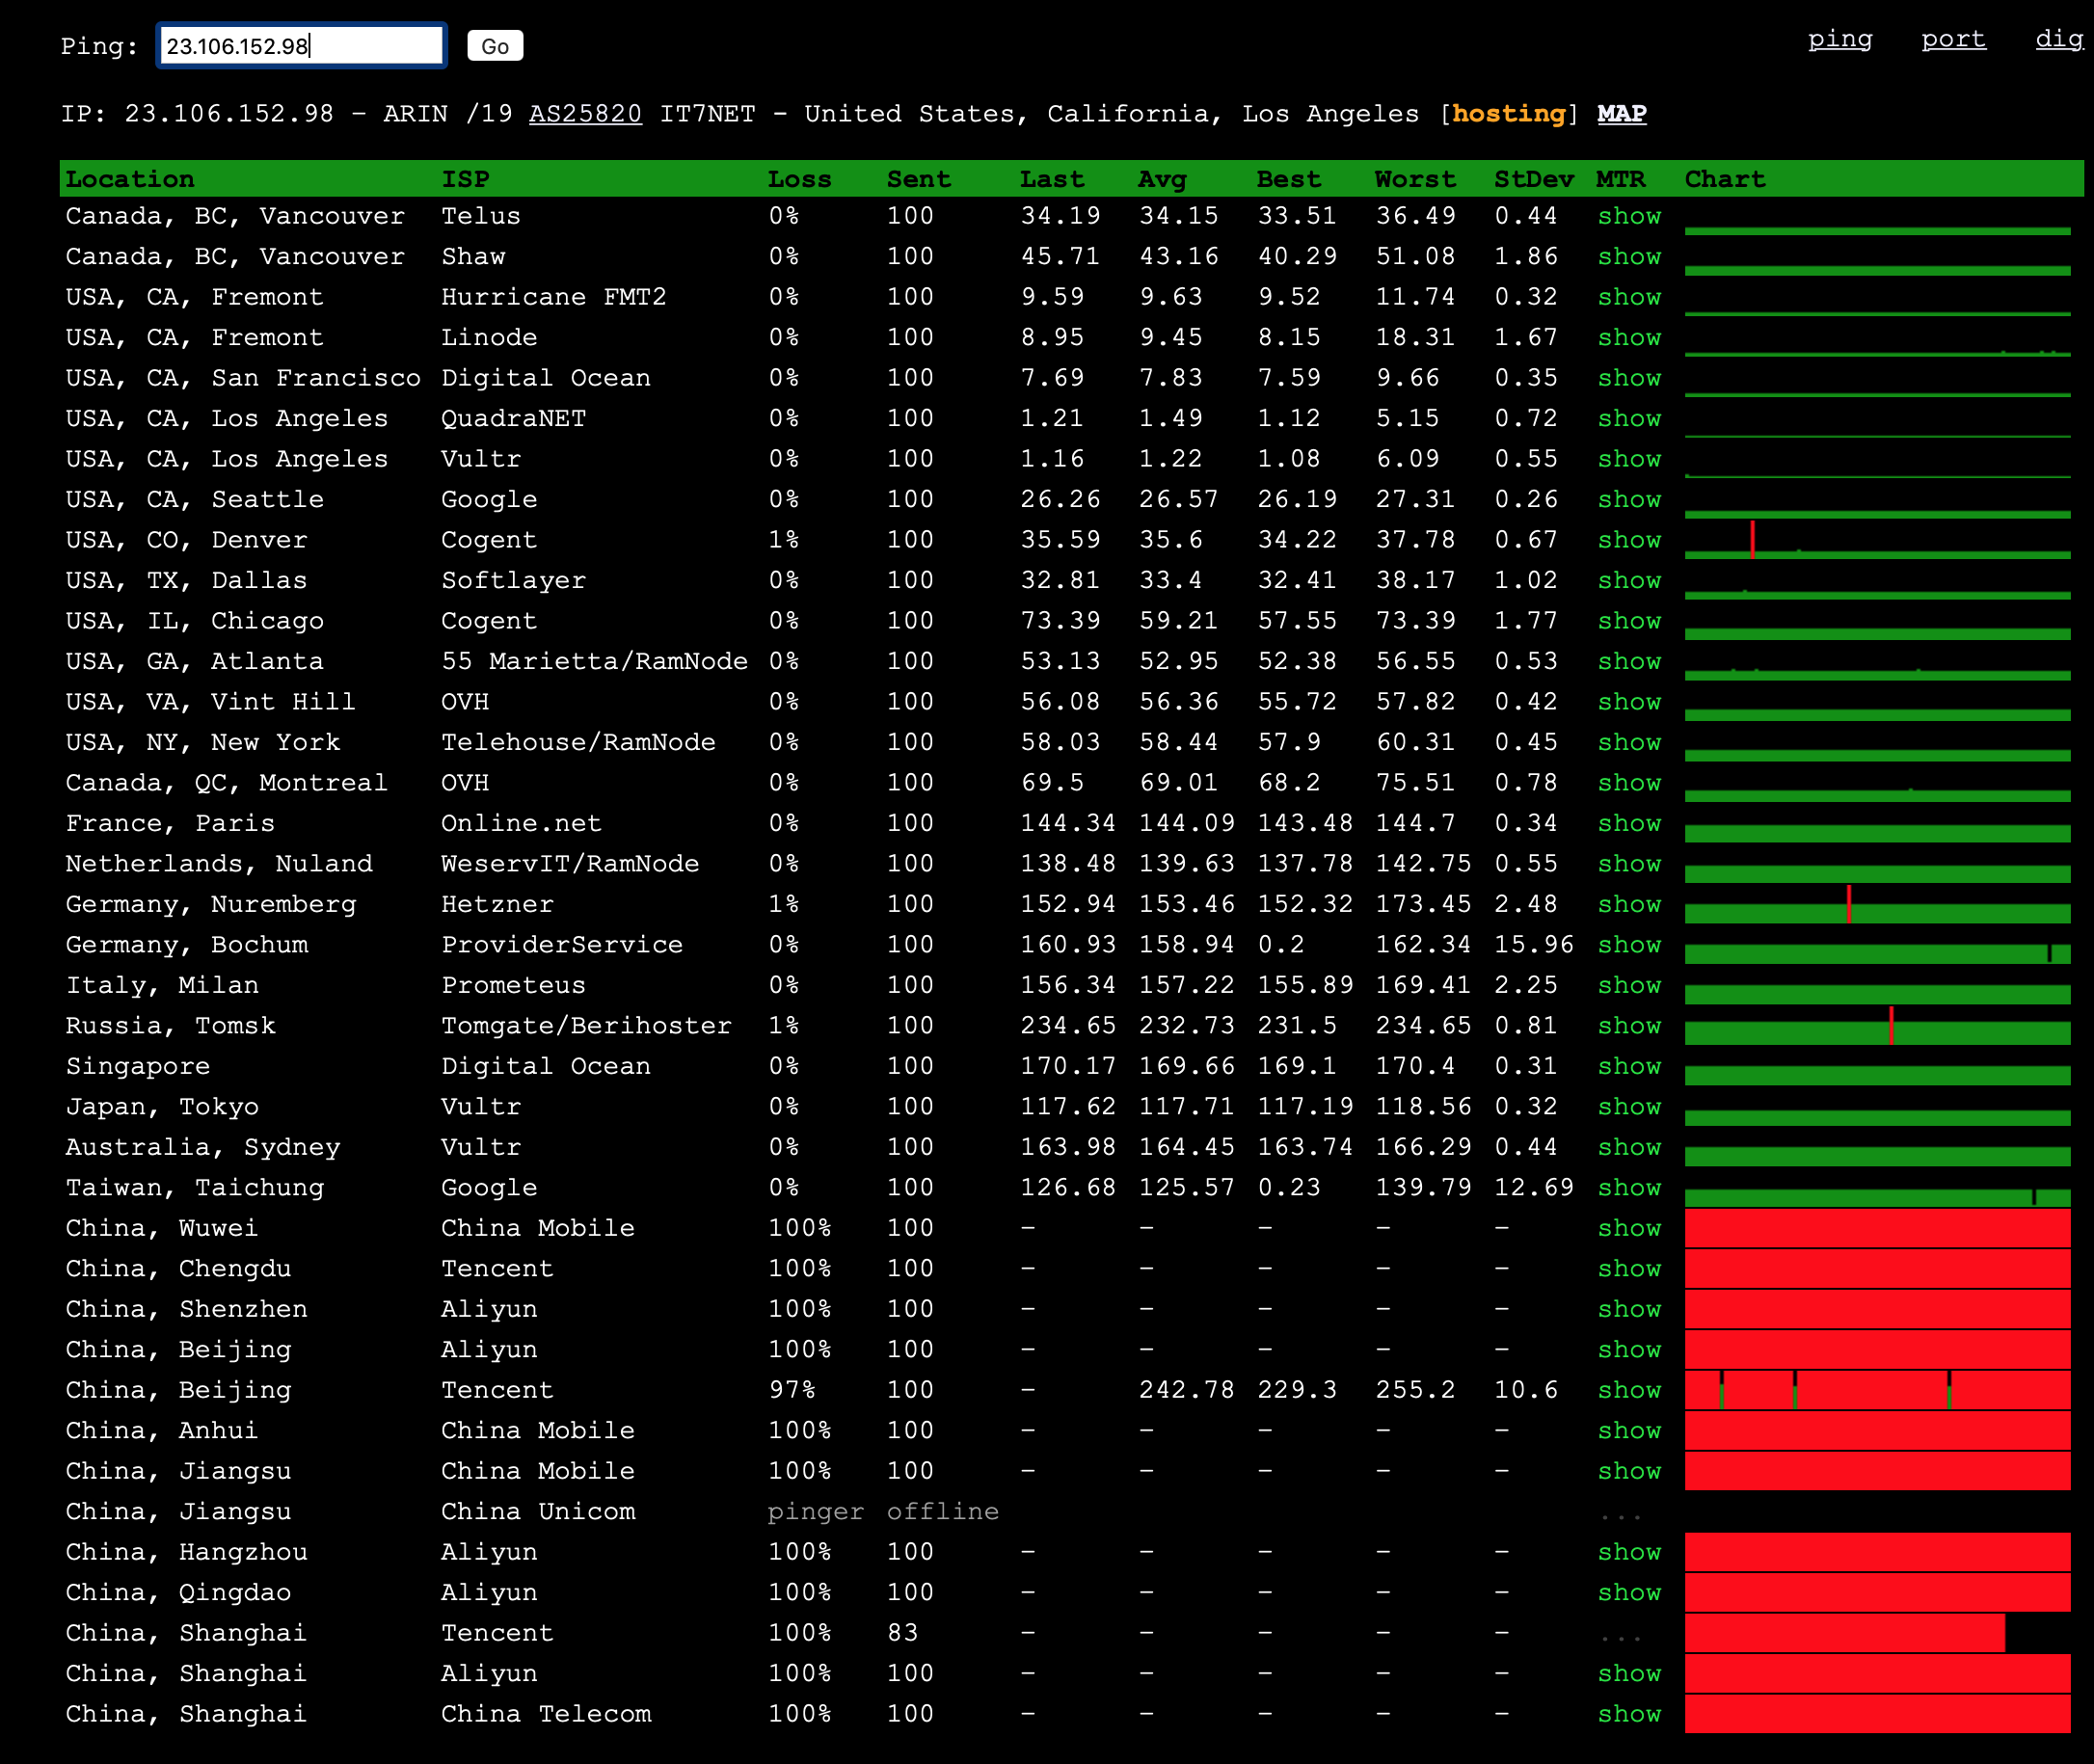2094x1764 pixels.
Task: Show MTR for China Telecom Shanghai row
Action: click(1628, 1714)
